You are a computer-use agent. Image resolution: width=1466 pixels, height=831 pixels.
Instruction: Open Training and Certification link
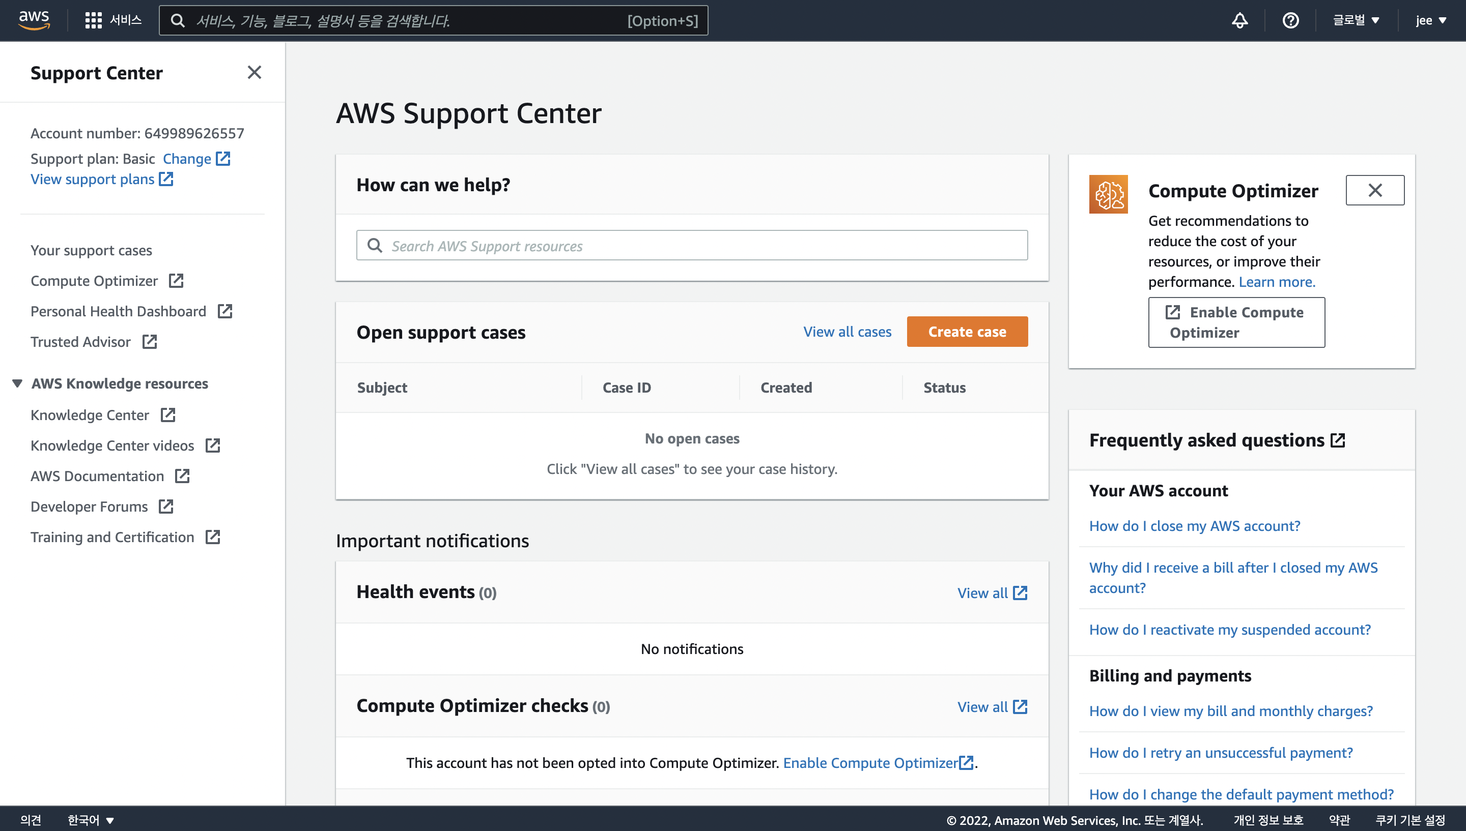coord(112,537)
